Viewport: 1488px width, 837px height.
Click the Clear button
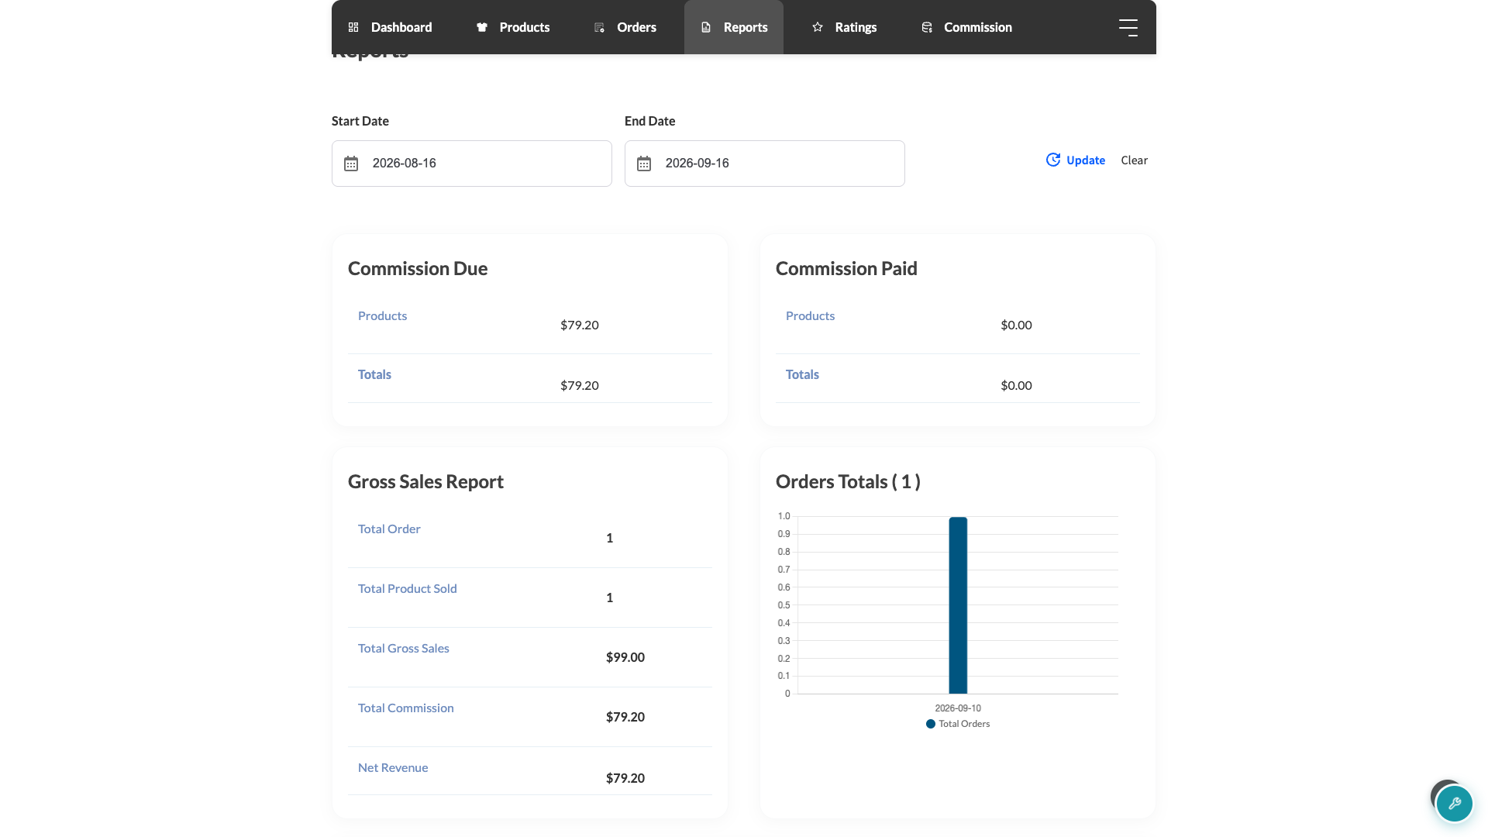coord(1134,160)
